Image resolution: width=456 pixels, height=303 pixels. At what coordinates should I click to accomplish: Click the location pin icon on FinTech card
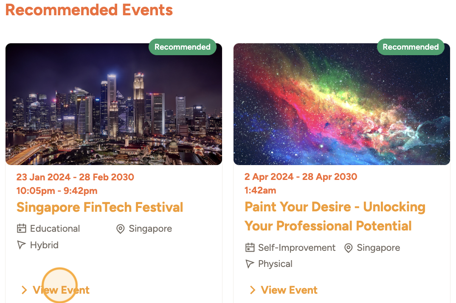tap(120, 229)
